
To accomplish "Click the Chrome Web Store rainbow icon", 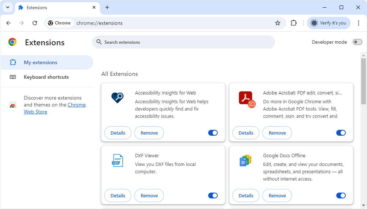I will pyautogui.click(x=13, y=105).
